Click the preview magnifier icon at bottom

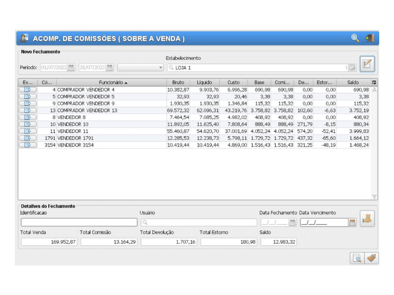click(x=357, y=258)
